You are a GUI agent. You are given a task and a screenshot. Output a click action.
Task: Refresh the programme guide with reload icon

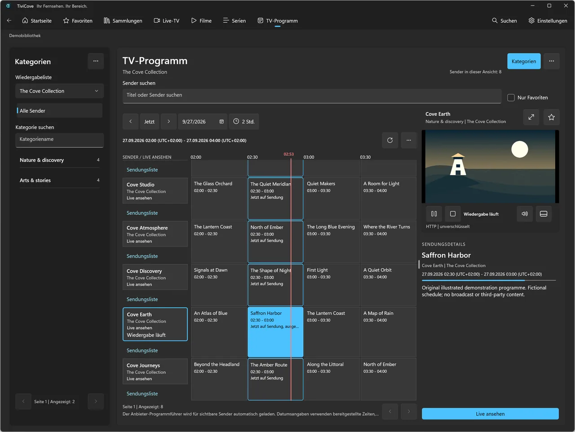(390, 140)
